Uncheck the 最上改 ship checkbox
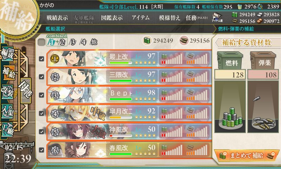The width and height of the screenshot is (281, 169). (x=41, y=59)
